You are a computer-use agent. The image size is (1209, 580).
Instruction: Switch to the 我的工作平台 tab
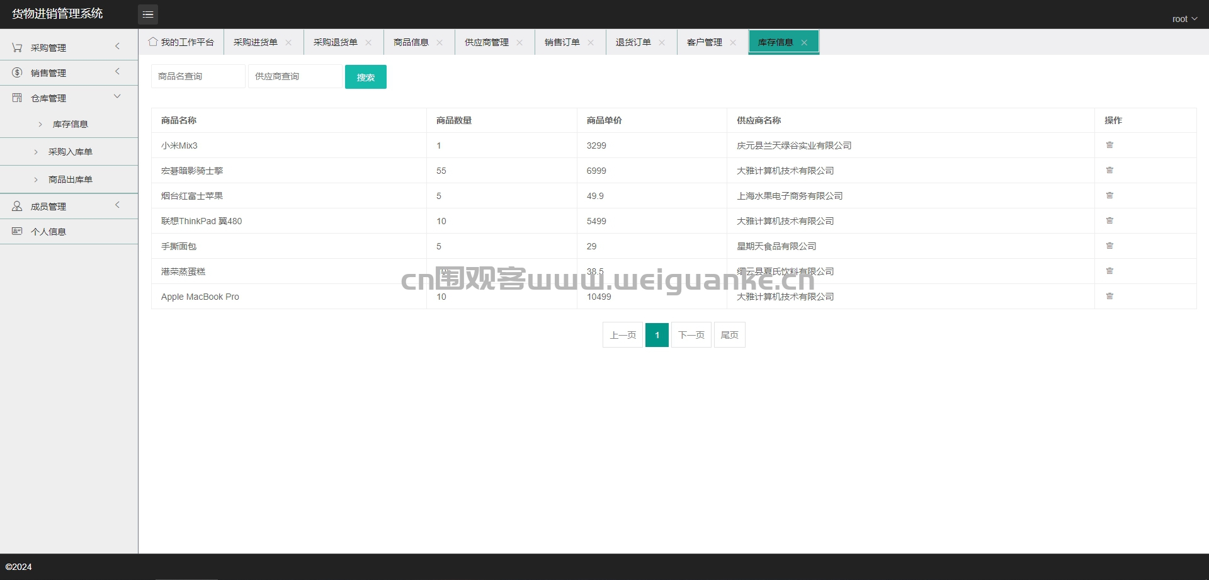[181, 42]
